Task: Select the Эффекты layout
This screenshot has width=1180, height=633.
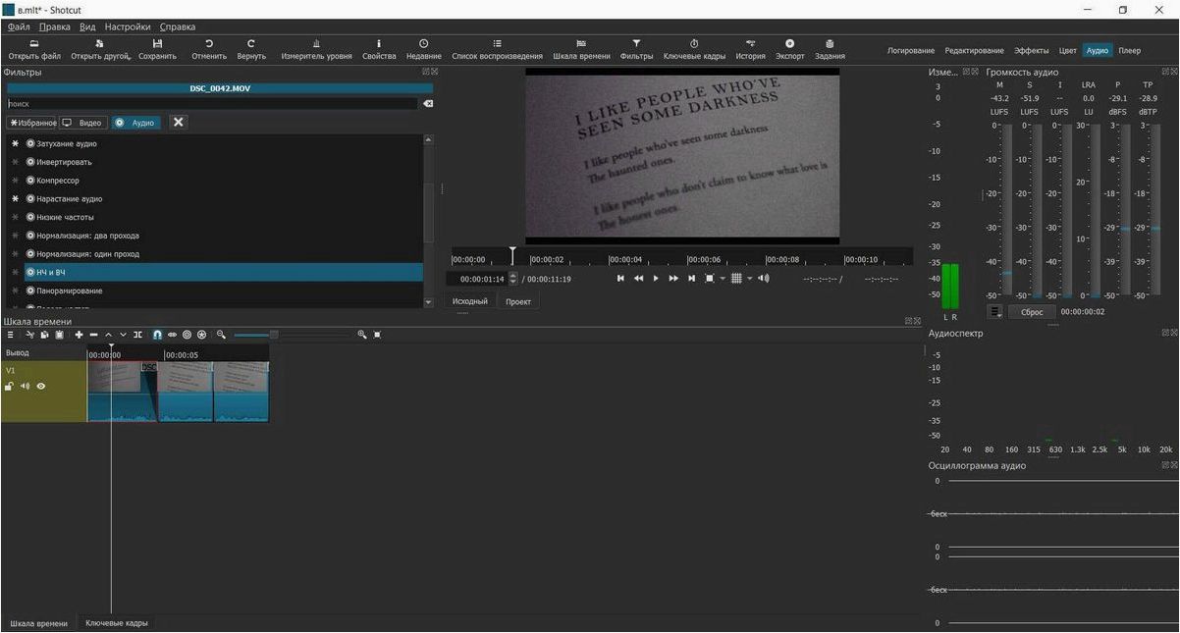Action: (x=1031, y=50)
